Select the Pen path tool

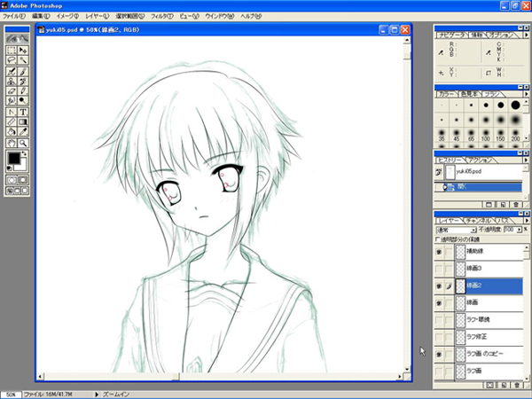pos(12,112)
